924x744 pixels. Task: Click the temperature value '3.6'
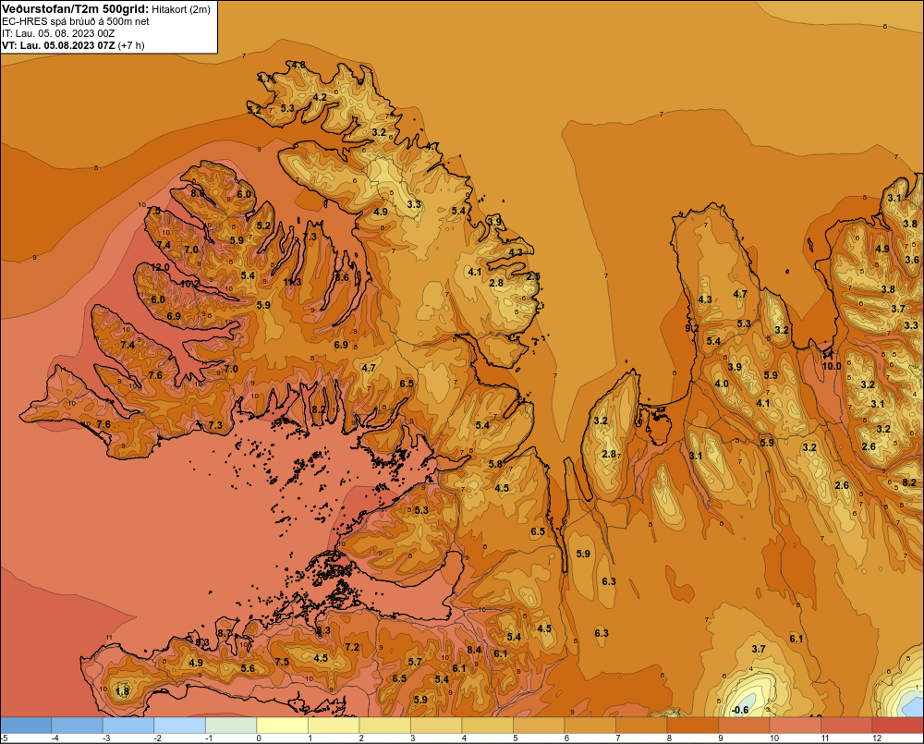[x=912, y=260]
